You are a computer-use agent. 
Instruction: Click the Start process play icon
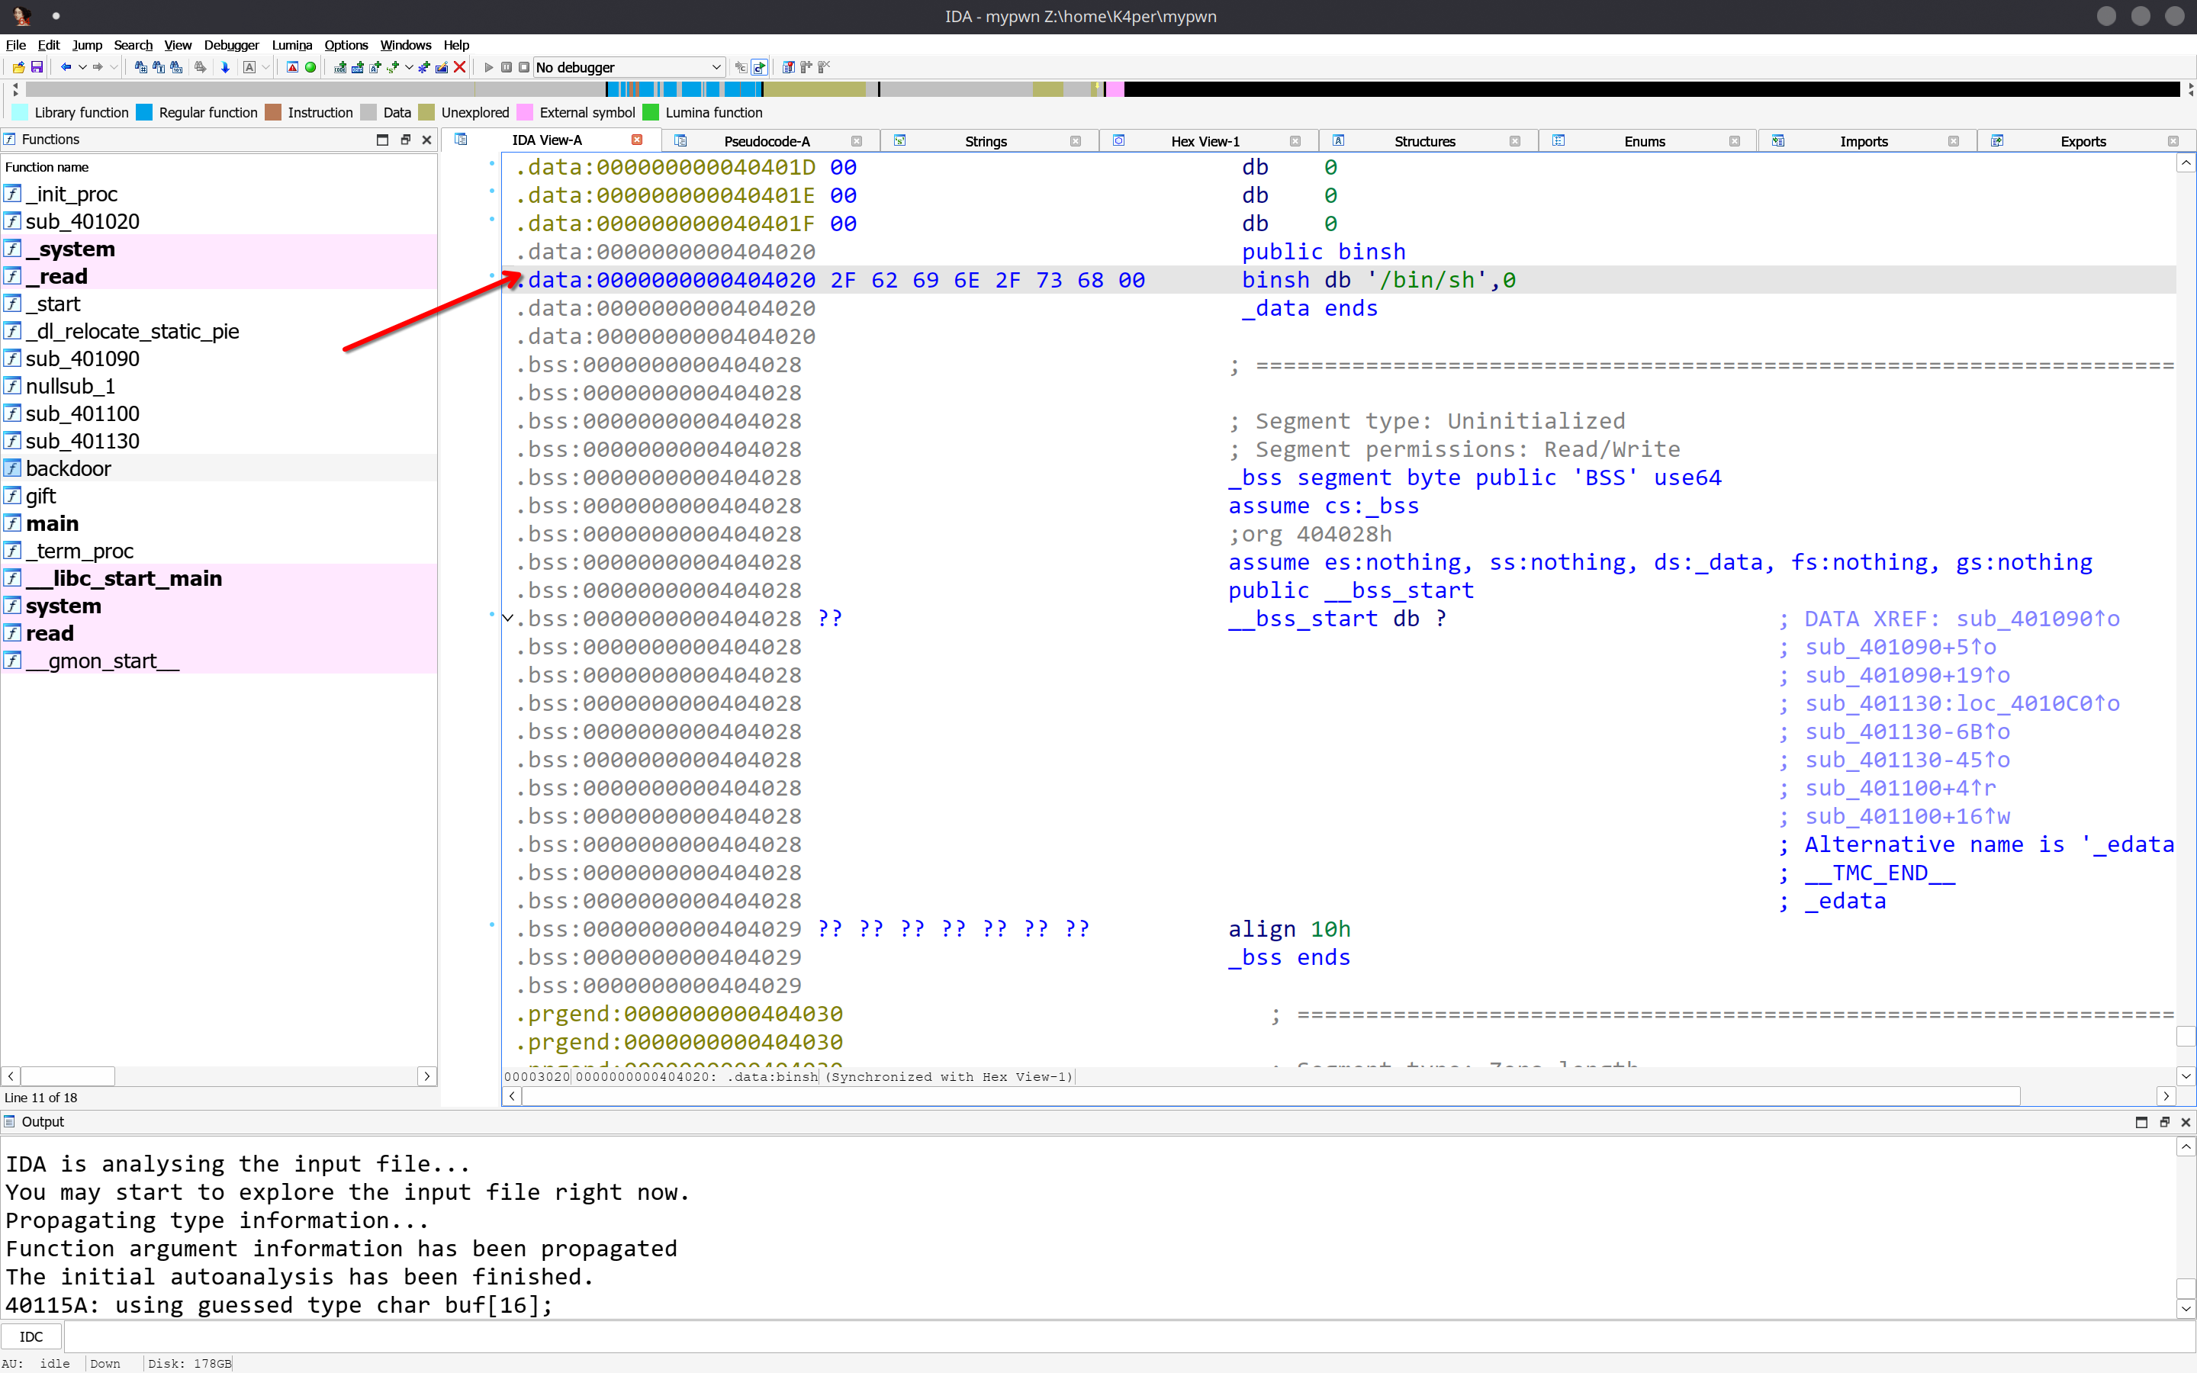tap(488, 67)
